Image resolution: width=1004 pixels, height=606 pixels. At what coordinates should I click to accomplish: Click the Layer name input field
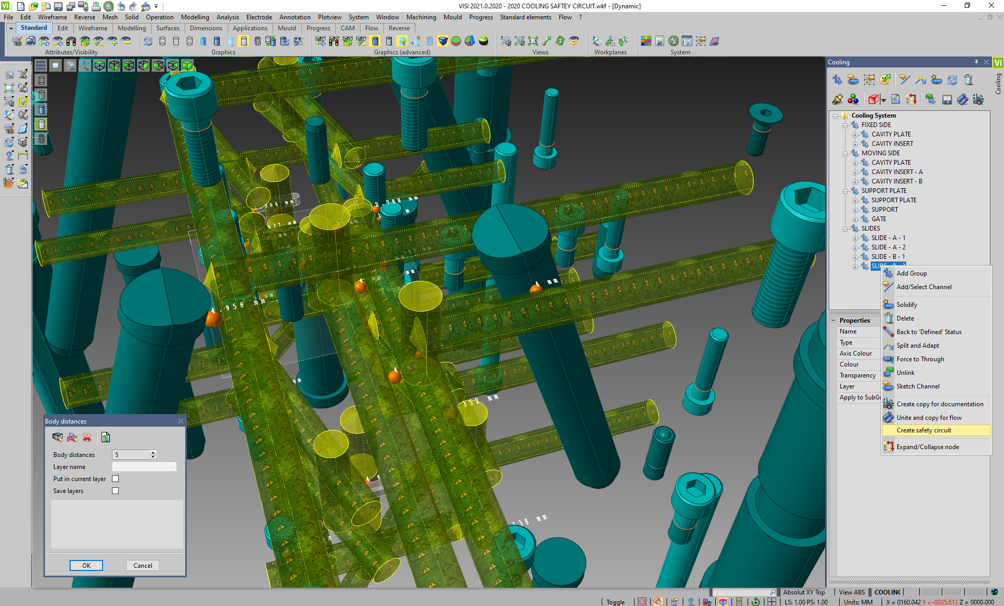click(144, 467)
